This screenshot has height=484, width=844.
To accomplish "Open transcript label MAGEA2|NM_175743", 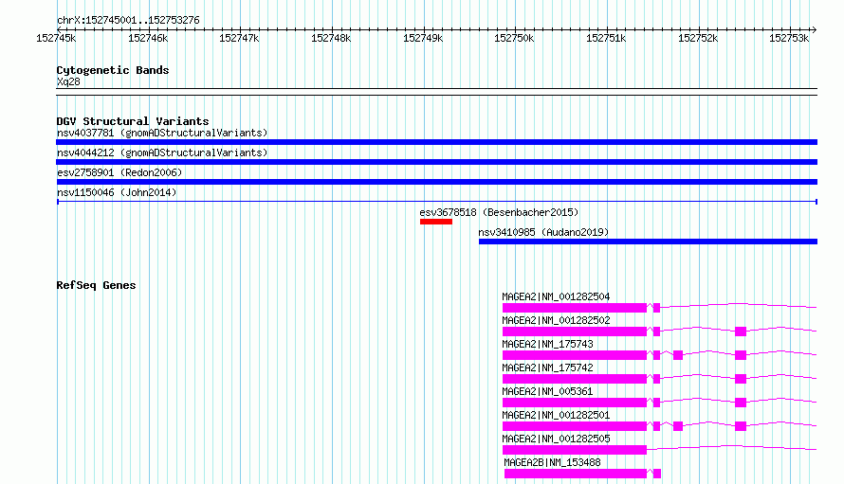I will (547, 344).
